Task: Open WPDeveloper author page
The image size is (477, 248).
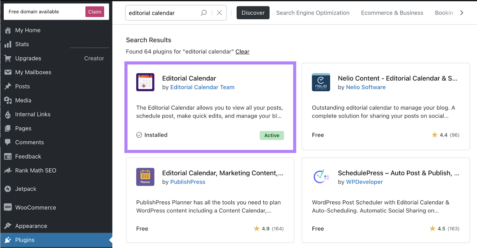Action: coord(364,182)
